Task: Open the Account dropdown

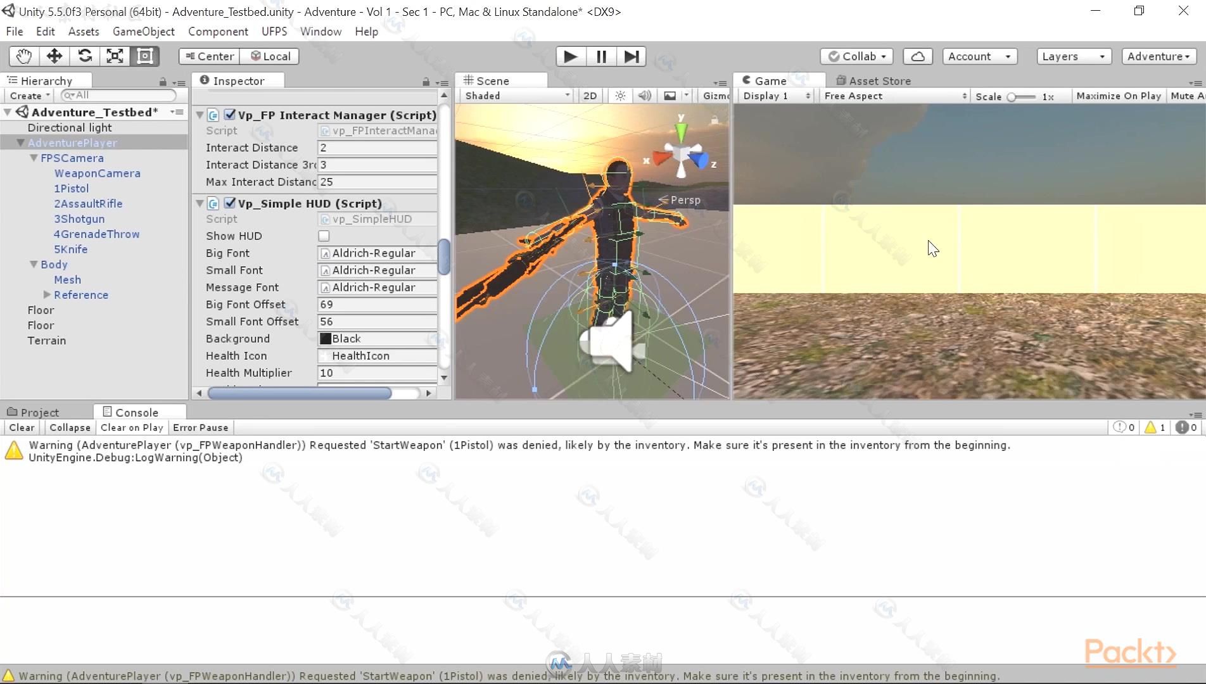Action: point(980,56)
